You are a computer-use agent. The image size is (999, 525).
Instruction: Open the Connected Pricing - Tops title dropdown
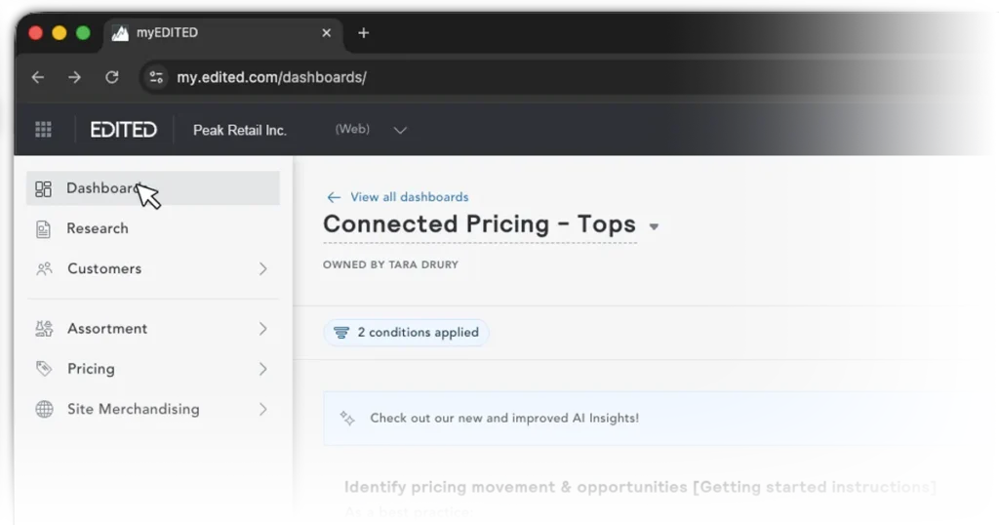[654, 226]
